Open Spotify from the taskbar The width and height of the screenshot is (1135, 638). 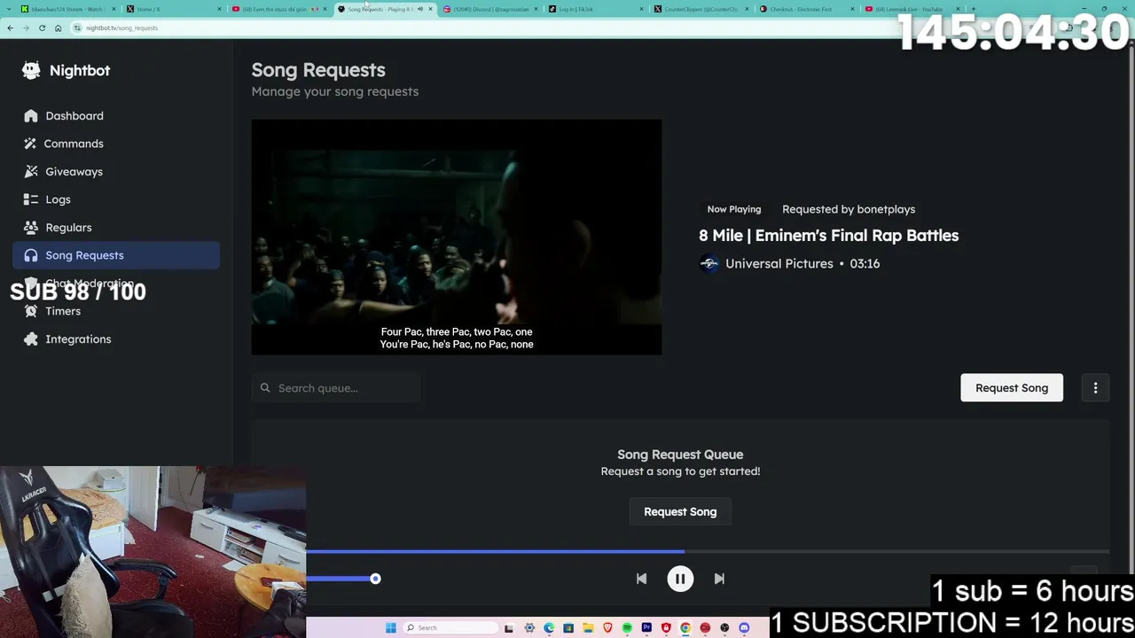click(x=627, y=628)
